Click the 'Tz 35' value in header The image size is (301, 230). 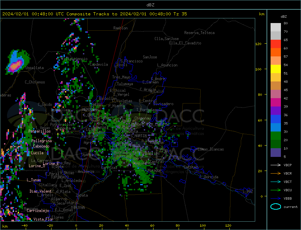point(180,14)
